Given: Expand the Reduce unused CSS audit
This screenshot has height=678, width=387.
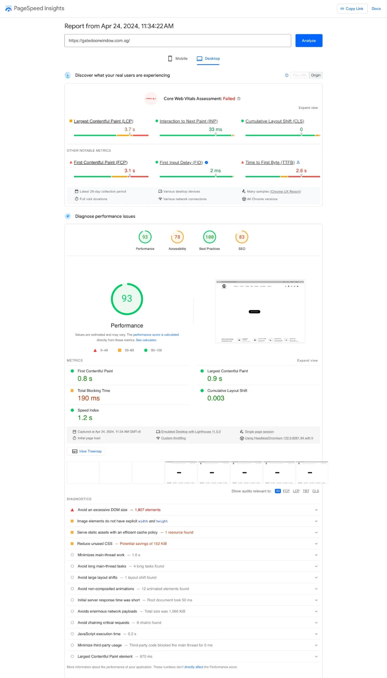Looking at the screenshot, I should click(x=316, y=544).
